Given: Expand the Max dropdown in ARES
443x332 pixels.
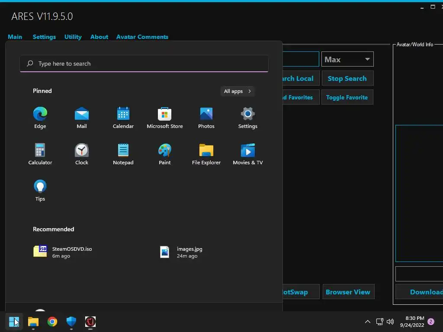Looking at the screenshot, I should [x=347, y=59].
